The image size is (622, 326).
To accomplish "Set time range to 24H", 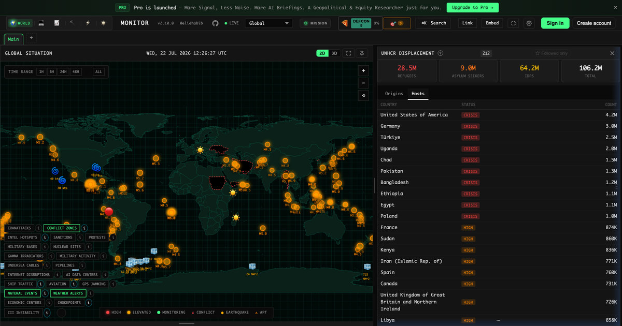I will 63,72.
